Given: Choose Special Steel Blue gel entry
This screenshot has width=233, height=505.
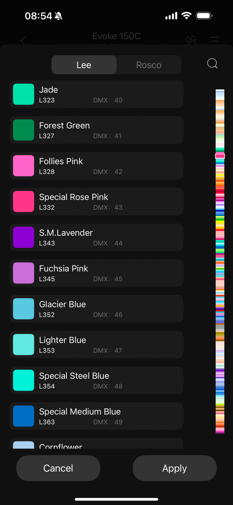Looking at the screenshot, I should click(96, 380).
